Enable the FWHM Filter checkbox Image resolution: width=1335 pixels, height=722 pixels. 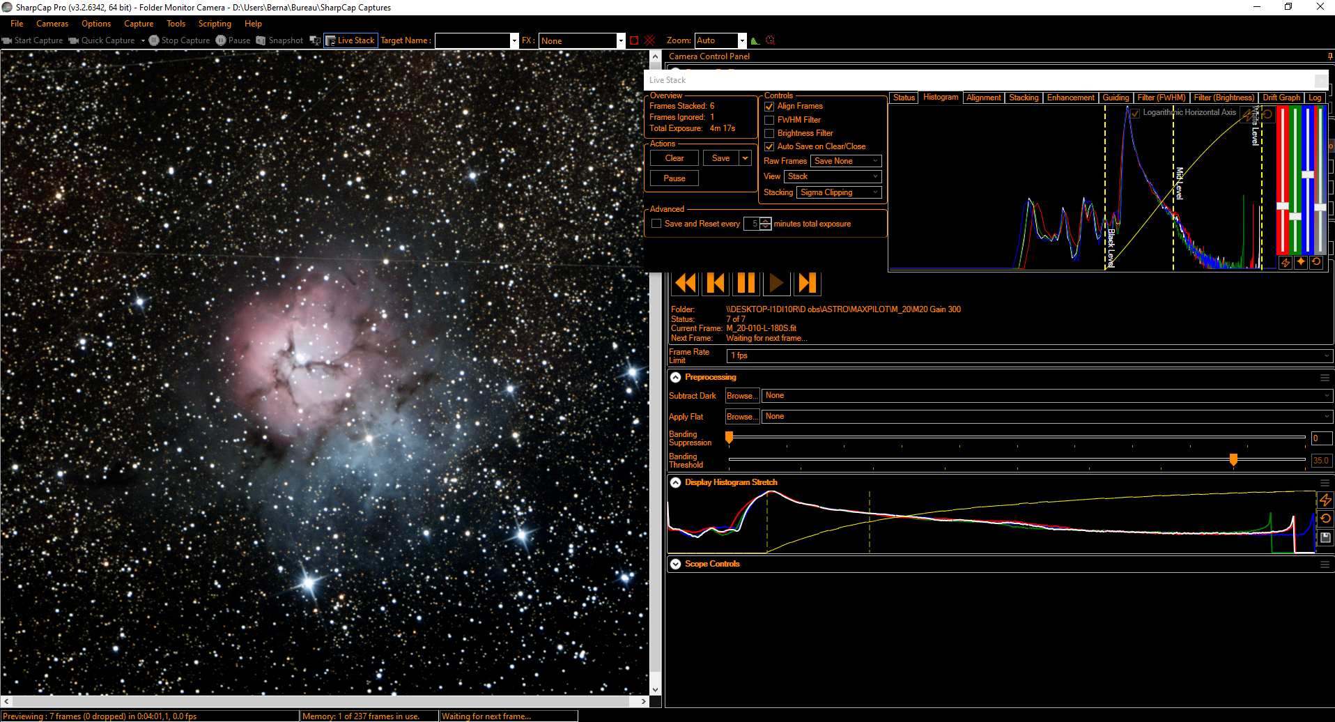coord(769,120)
